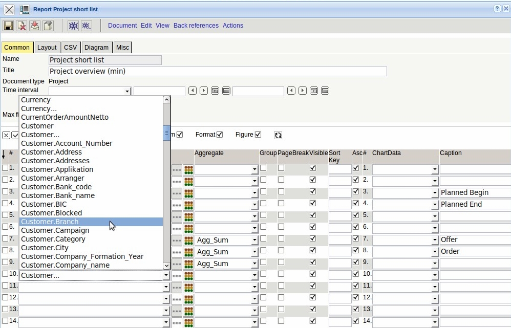Click the save disk icon in toolbar
Screen dimensions: 511x328
8,26
